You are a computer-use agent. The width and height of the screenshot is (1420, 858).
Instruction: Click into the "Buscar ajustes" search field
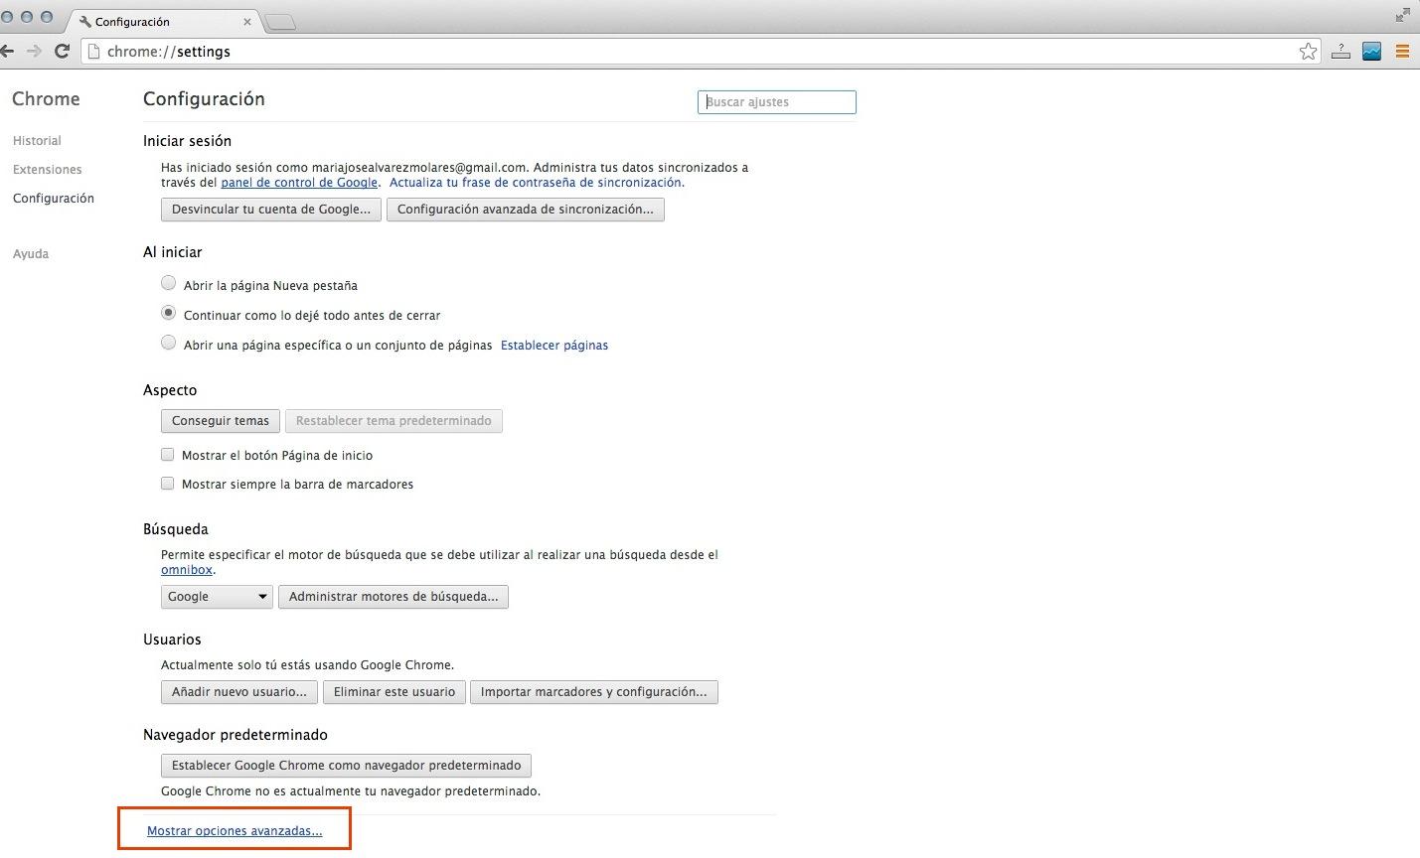point(776,102)
